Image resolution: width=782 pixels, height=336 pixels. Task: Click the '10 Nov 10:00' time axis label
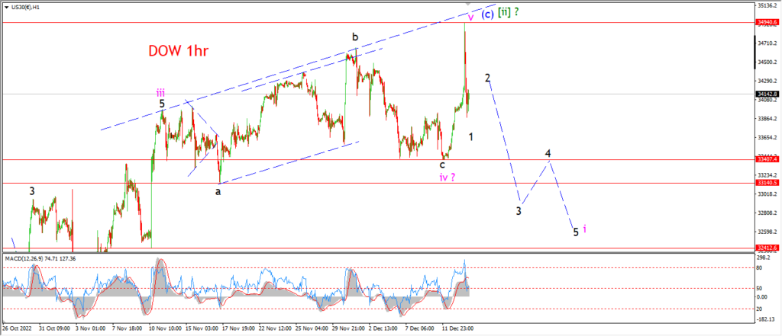pos(166,328)
